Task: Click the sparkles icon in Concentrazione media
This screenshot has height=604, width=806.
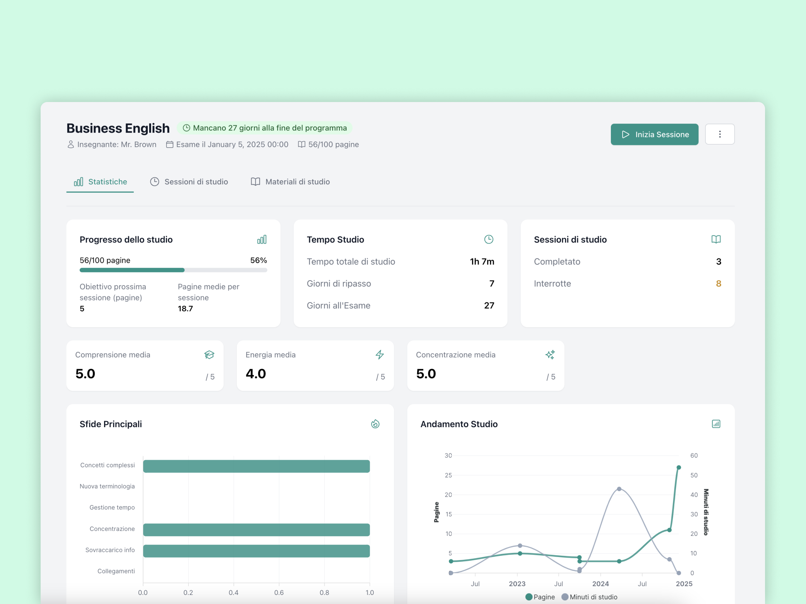Action: tap(550, 355)
